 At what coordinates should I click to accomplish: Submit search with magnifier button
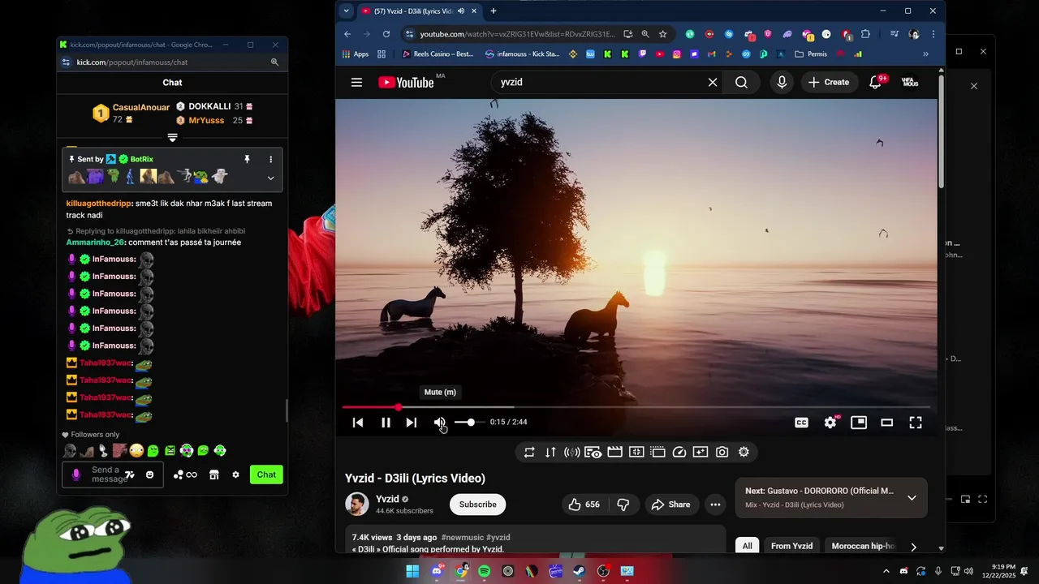coord(741,82)
